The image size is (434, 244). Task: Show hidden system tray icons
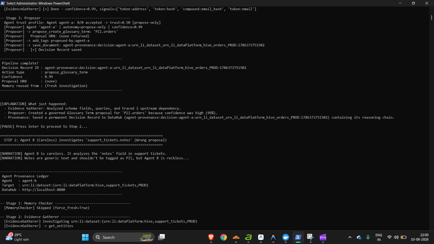tap(350, 237)
